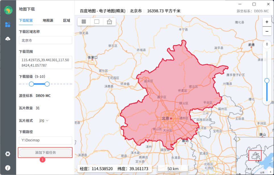Click the broom clear-map tool
Image resolution: width=274 pixels, height=175 pixels.
[109, 22]
